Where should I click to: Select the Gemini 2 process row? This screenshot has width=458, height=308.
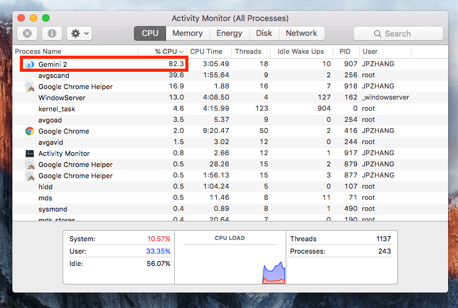tap(230, 64)
